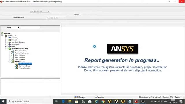
Task: Select the Equivalent Stress label
Action: click(24, 66)
